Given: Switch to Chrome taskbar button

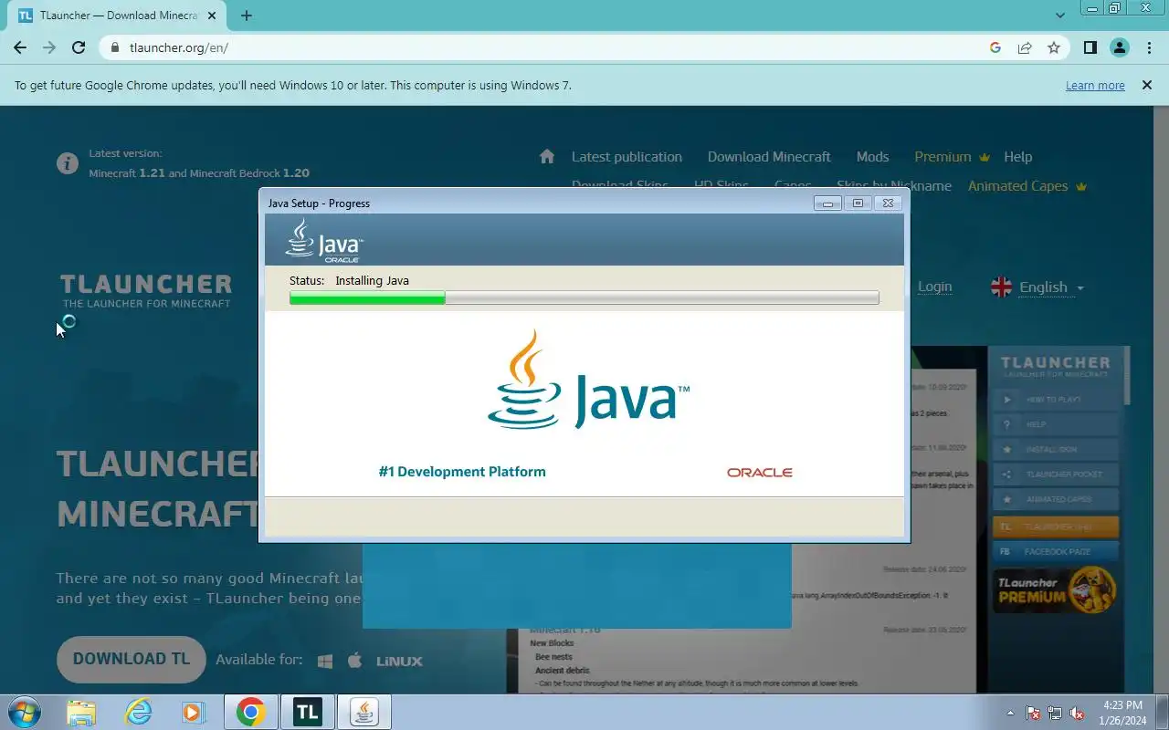Looking at the screenshot, I should (x=251, y=713).
